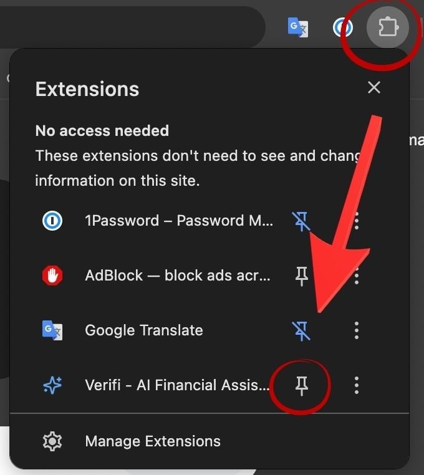Pin the Verifi extension to the toolbar
The width and height of the screenshot is (424, 475).
[x=302, y=386]
